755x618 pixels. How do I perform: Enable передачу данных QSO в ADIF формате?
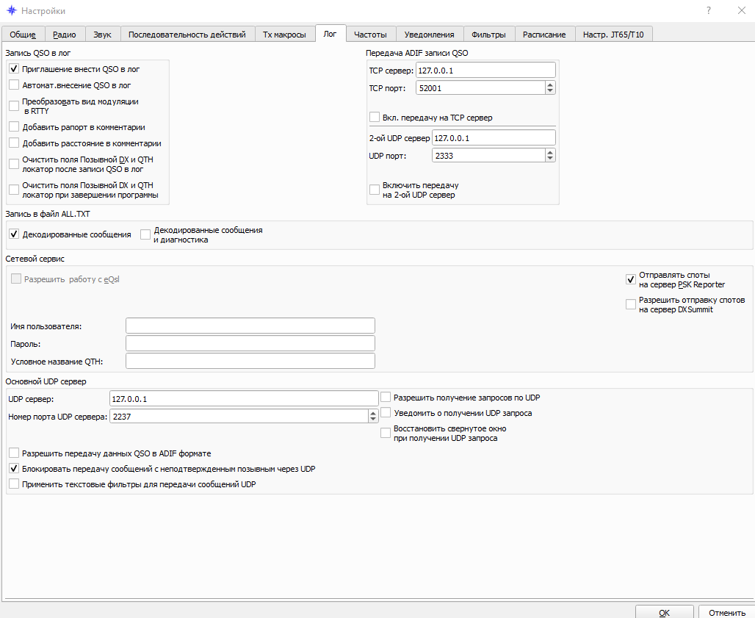(14, 453)
